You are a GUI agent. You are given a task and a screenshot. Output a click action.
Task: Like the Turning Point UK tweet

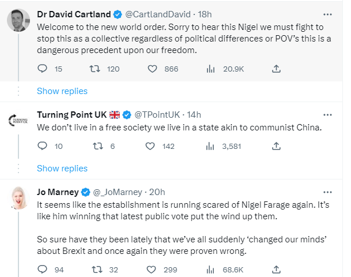pyautogui.click(x=150, y=146)
